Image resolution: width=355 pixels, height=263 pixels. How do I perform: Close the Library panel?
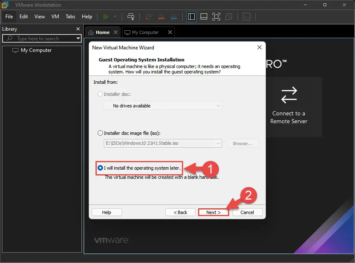coord(78,29)
